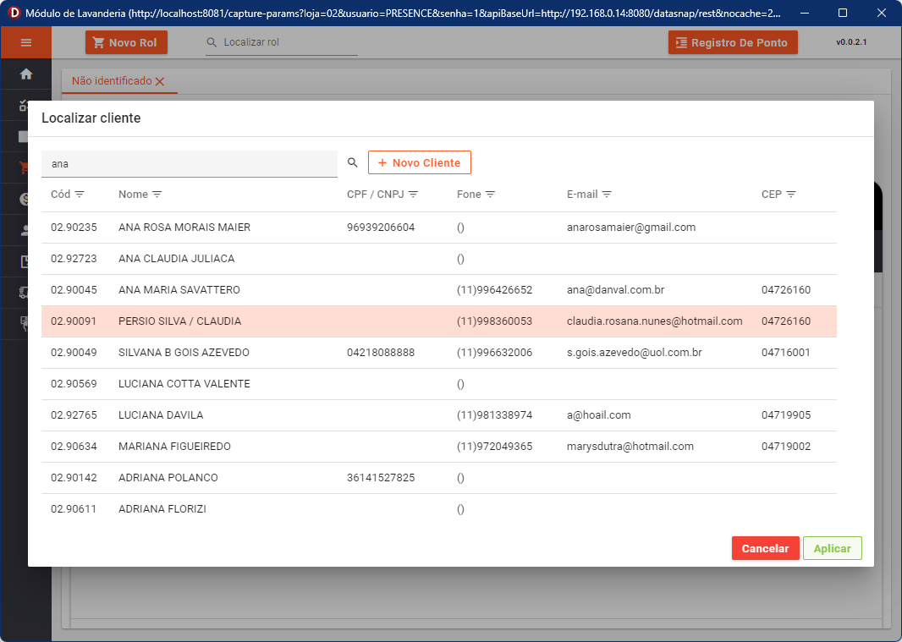Click the search magnifier next to 'ana'

click(353, 162)
